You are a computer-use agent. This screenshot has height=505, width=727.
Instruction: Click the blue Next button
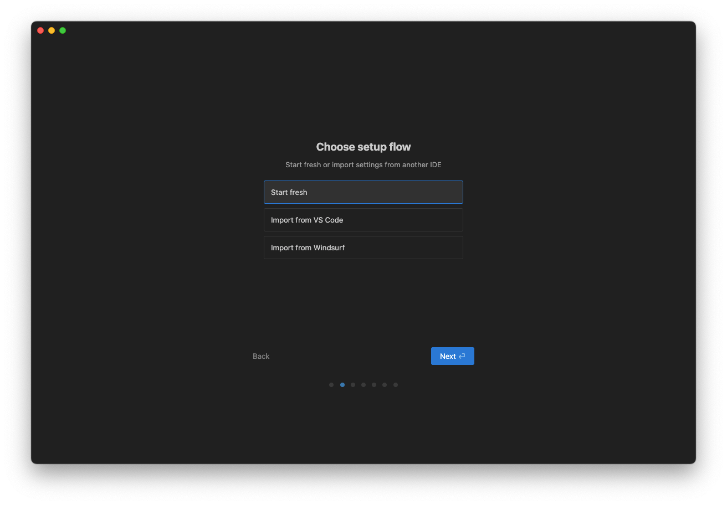pyautogui.click(x=452, y=356)
